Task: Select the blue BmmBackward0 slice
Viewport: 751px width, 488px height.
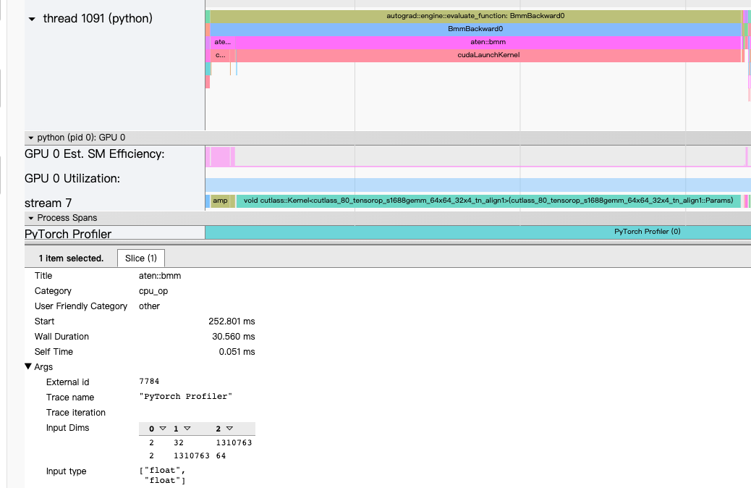Action: tap(475, 29)
